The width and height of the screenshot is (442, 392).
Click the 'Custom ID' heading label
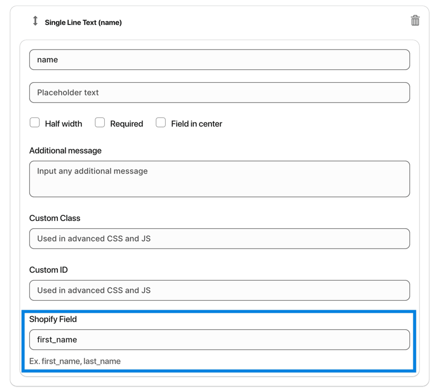point(49,270)
